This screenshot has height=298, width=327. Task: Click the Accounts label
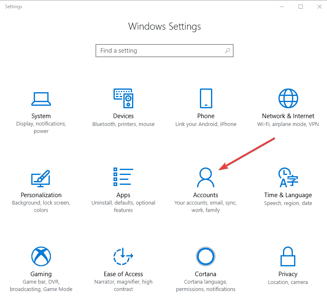[x=206, y=195]
